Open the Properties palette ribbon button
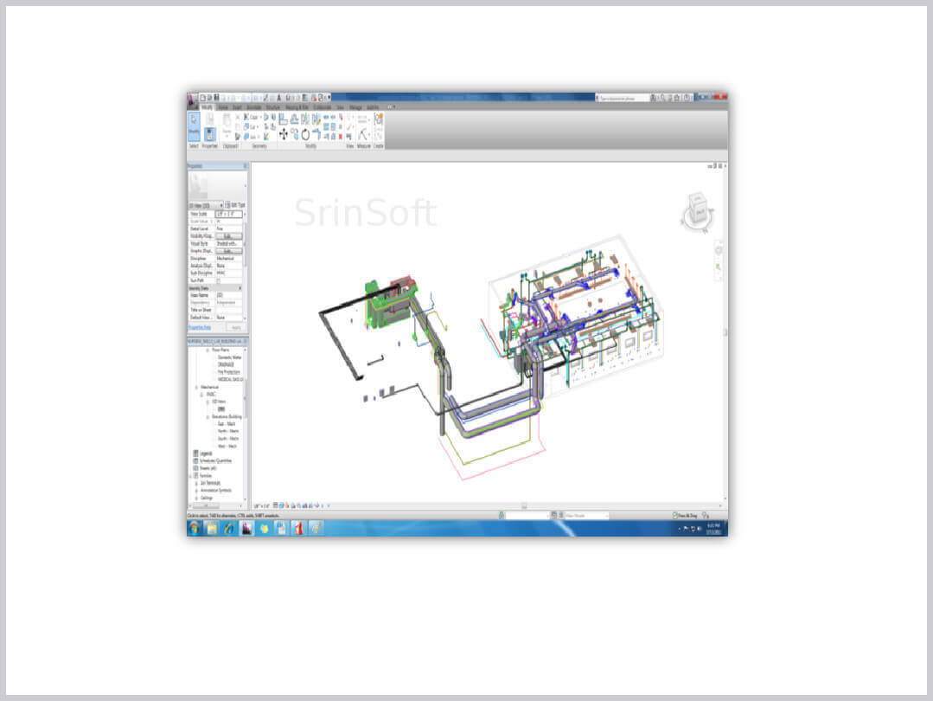 pyautogui.click(x=209, y=135)
